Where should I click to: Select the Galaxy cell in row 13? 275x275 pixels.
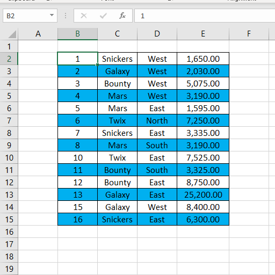pos(117,194)
